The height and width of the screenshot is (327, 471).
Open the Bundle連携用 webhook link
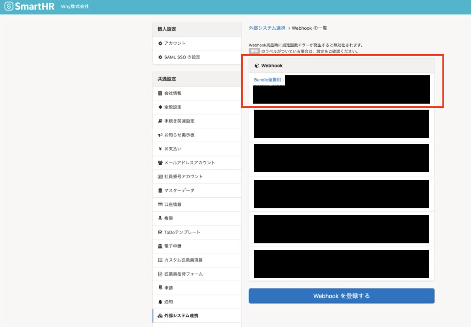click(x=269, y=80)
